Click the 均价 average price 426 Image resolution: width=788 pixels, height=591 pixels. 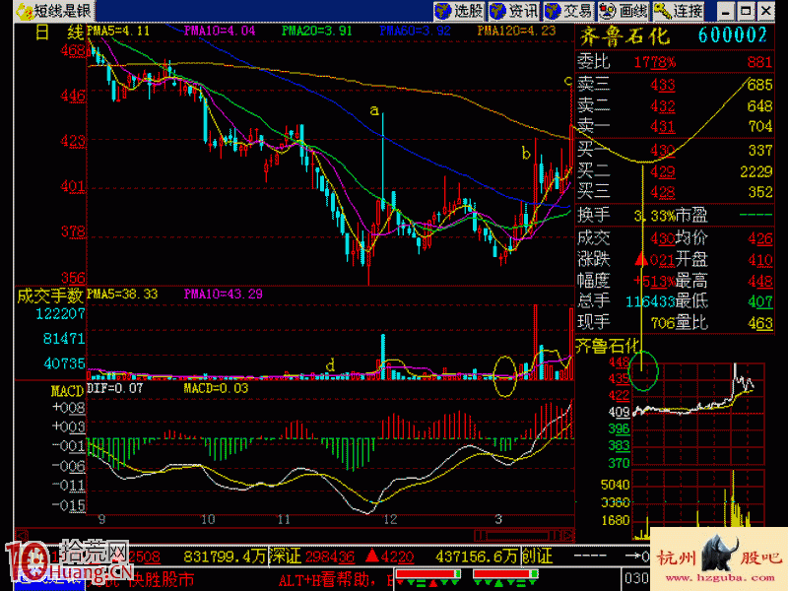[x=760, y=238]
